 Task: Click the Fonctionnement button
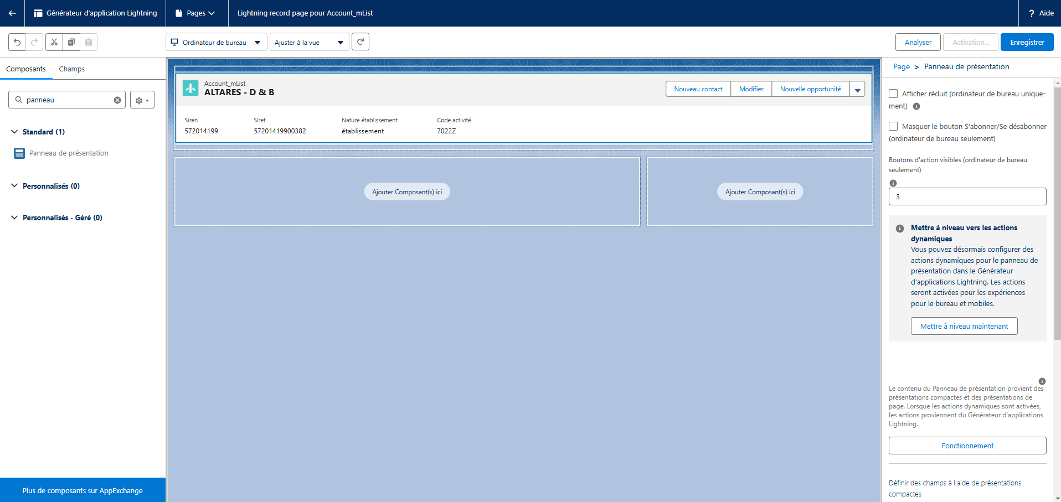(967, 446)
